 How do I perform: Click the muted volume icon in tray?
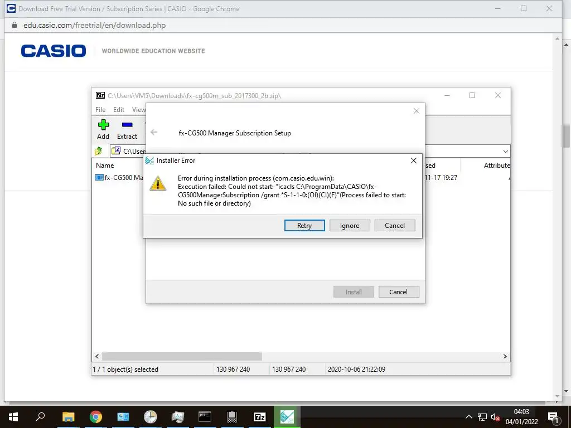click(x=495, y=417)
